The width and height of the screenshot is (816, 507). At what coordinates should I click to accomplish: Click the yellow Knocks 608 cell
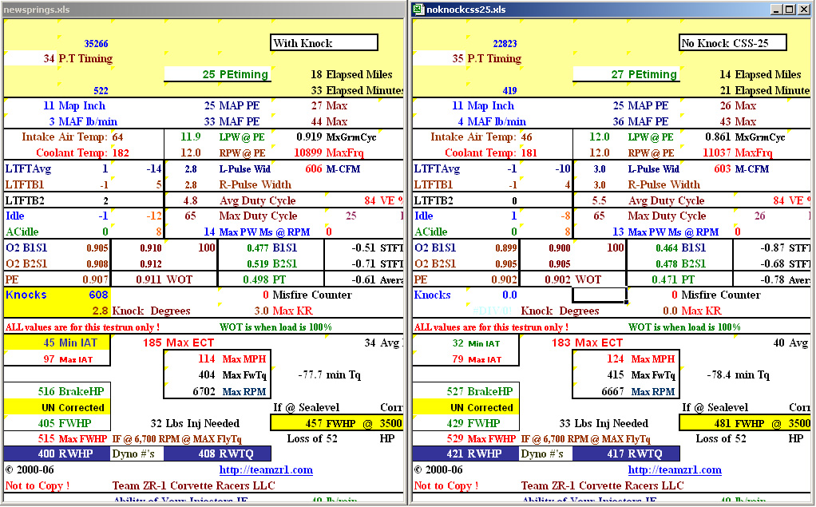[x=57, y=295]
